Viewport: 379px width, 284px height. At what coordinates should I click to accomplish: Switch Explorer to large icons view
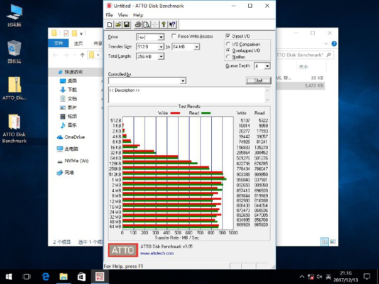(x=333, y=241)
